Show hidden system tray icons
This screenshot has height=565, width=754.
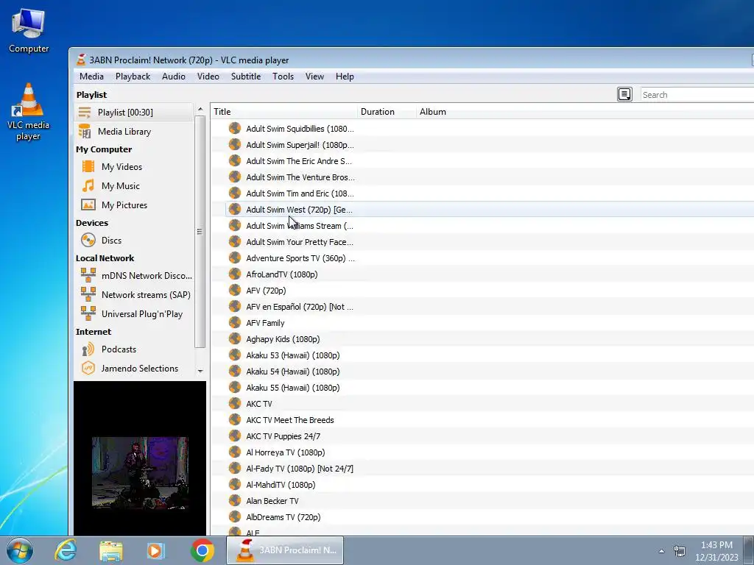(x=662, y=551)
